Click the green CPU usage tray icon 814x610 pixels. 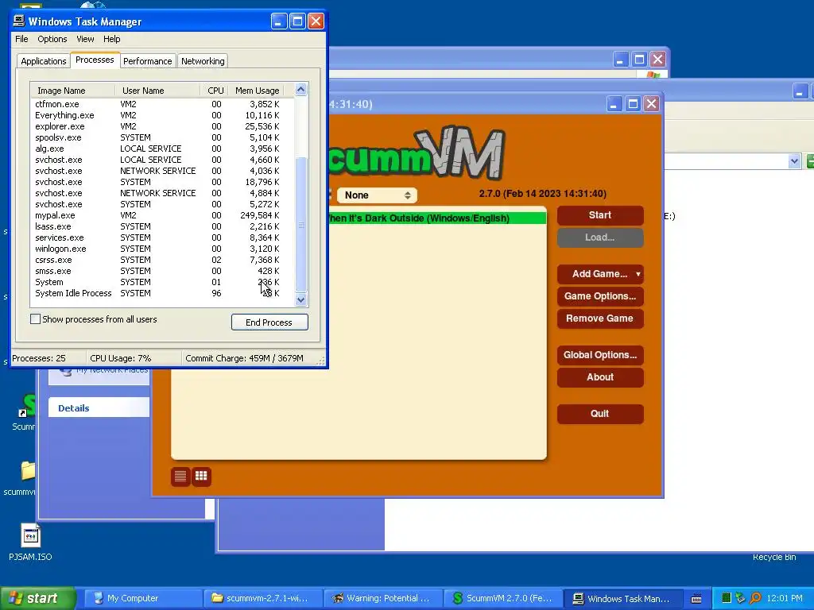tap(727, 598)
